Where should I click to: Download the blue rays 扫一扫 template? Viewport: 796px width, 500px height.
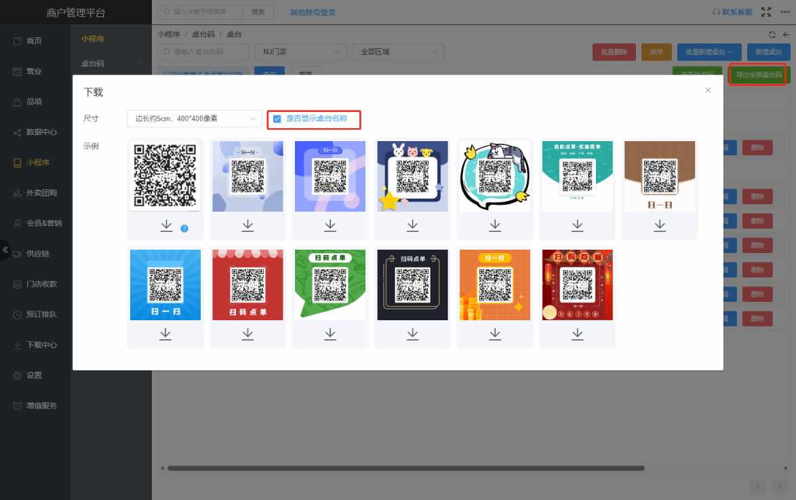[165, 334]
